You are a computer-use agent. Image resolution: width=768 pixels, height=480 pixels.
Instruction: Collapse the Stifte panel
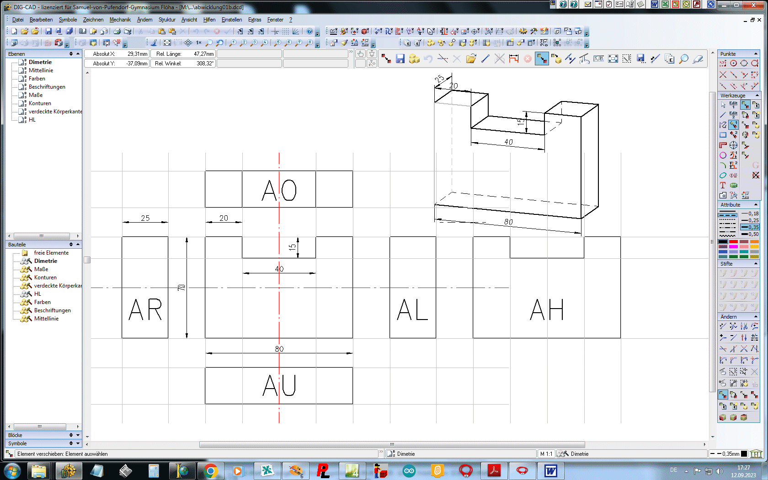(x=756, y=263)
